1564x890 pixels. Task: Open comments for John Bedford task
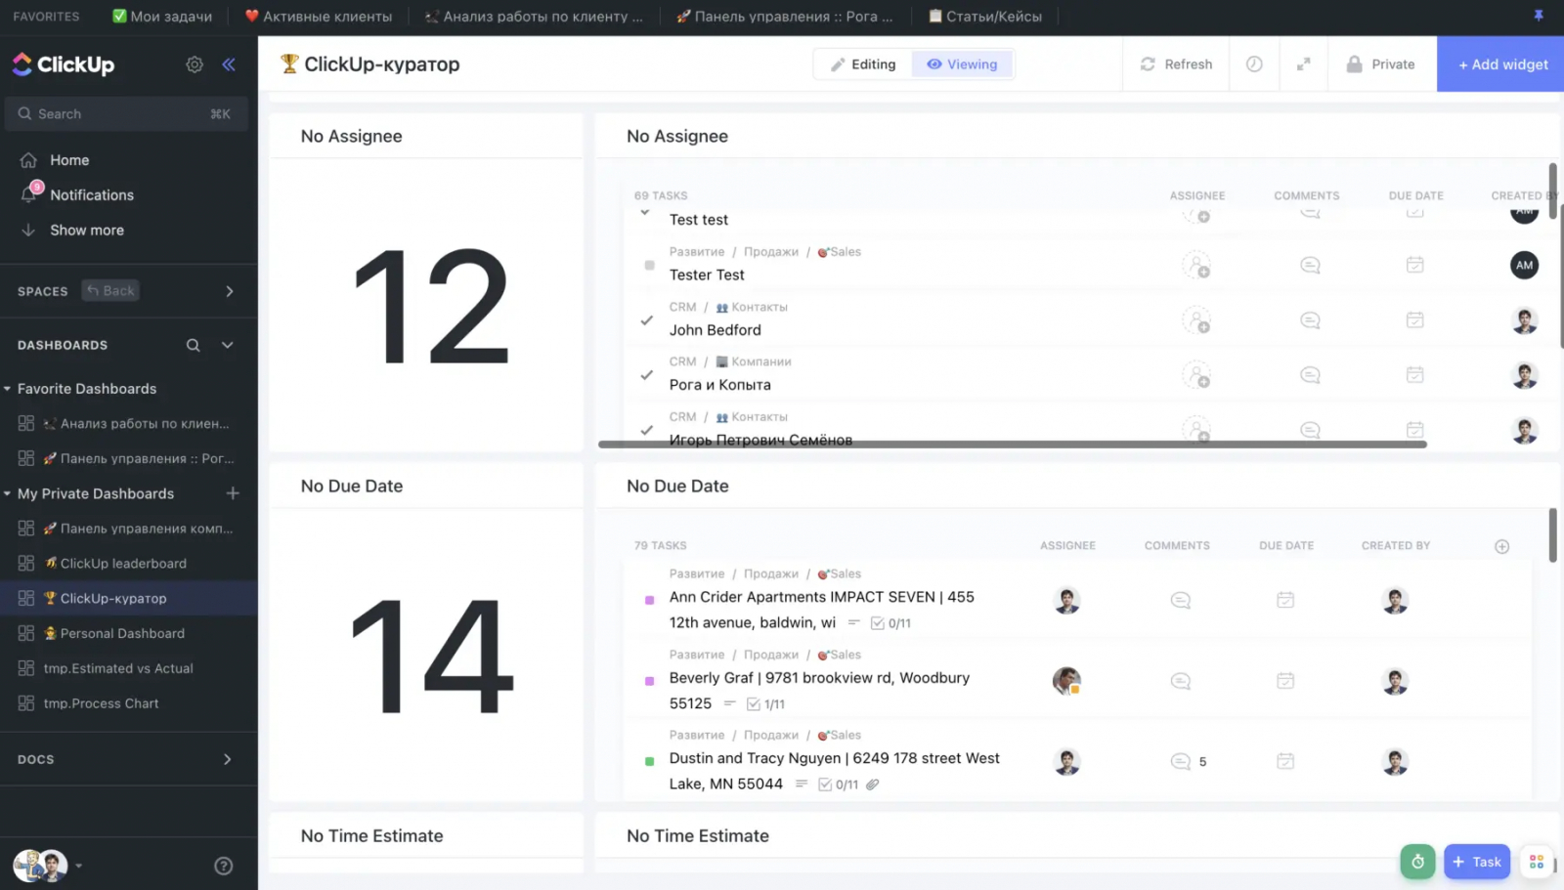1310,320
